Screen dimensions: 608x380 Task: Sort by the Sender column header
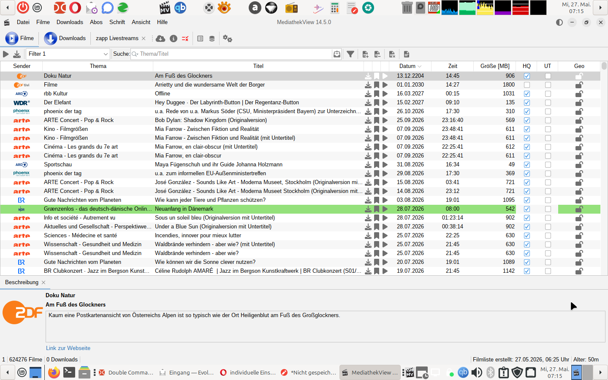[x=22, y=66]
